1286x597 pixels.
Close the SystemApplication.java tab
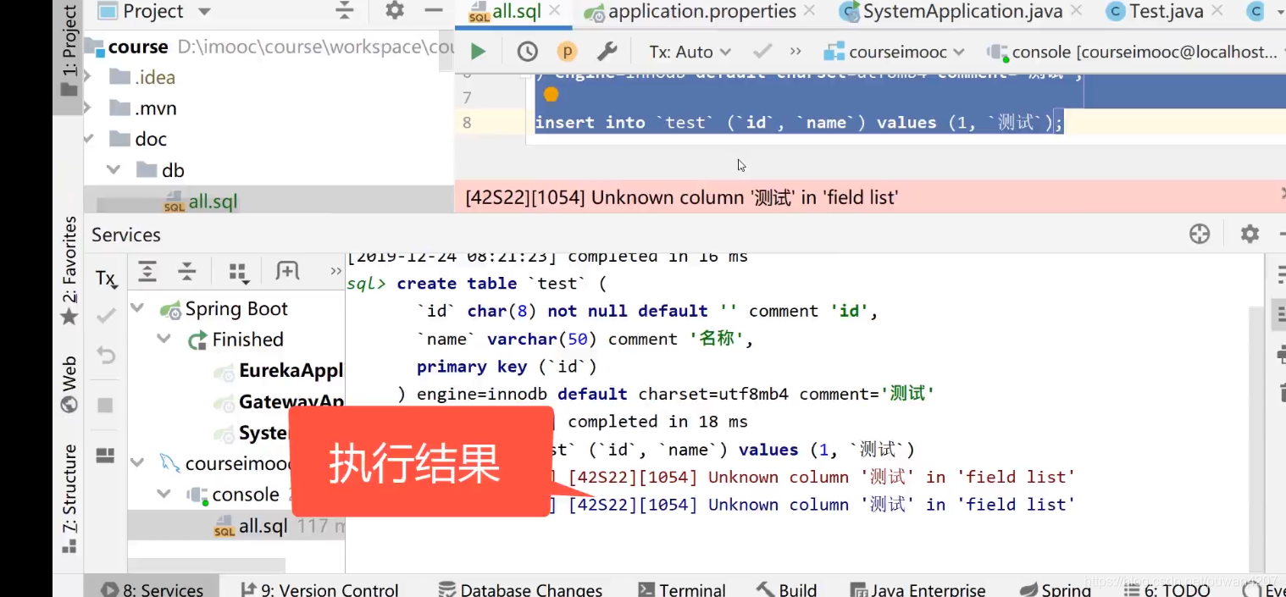point(1078,11)
